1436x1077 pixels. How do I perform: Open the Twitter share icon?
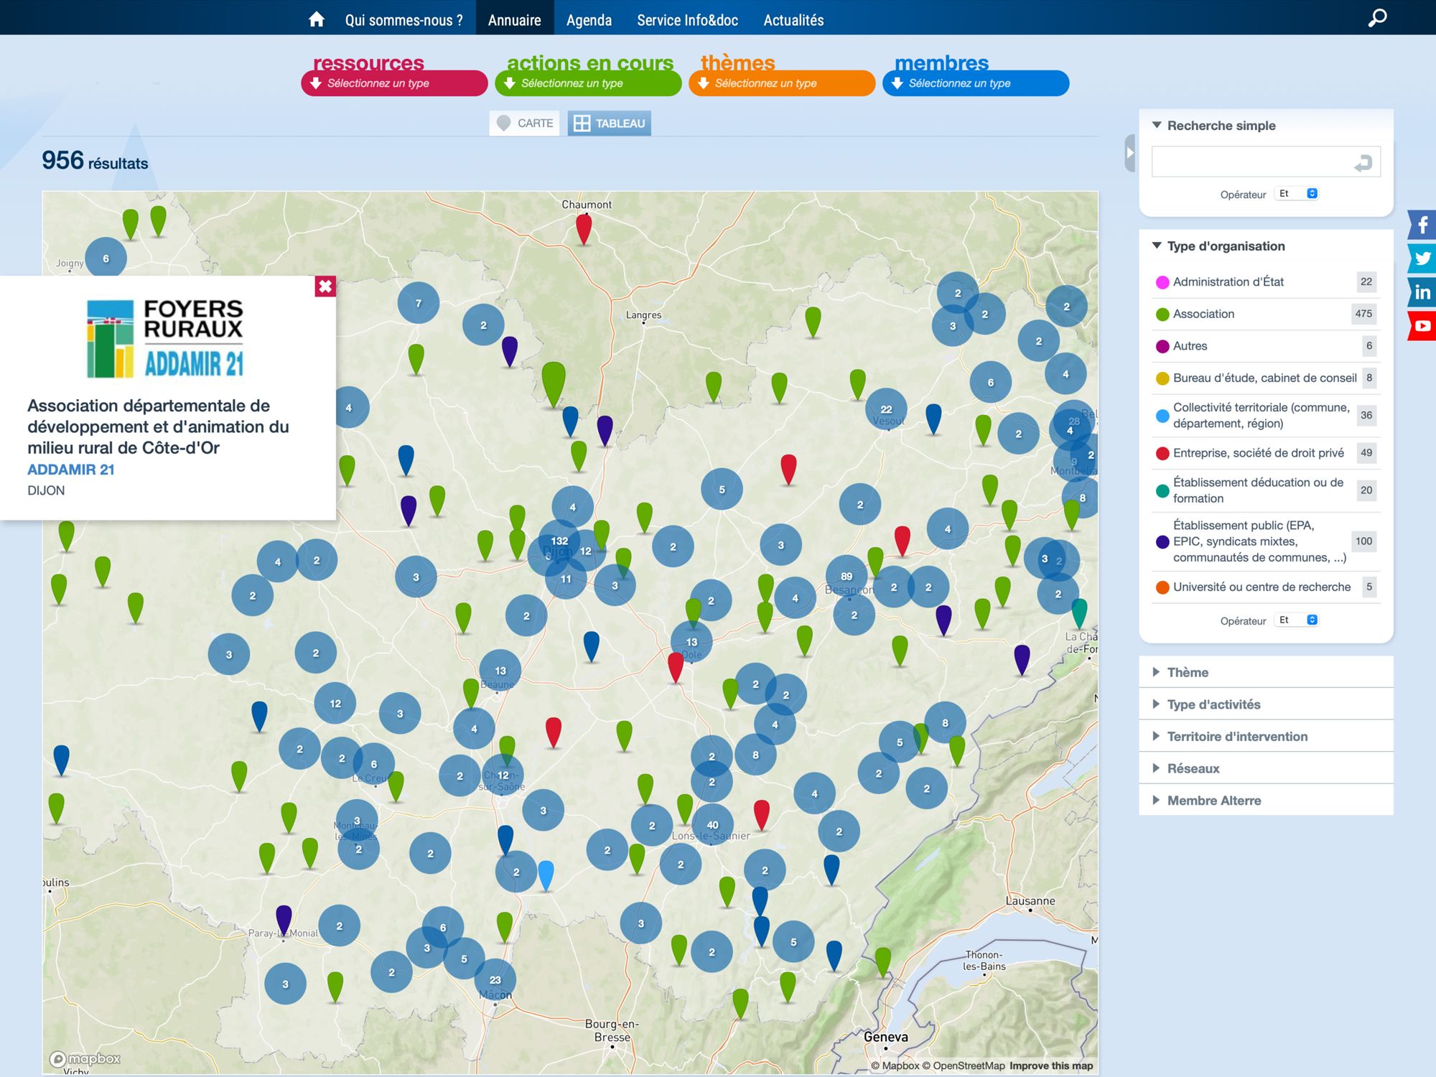(1422, 258)
